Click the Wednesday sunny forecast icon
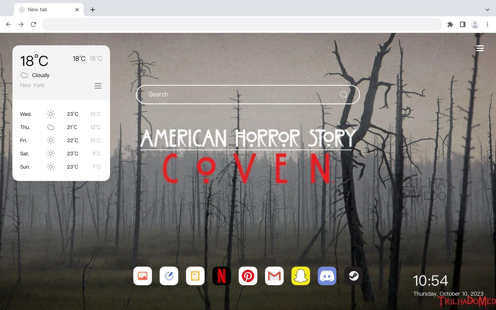 [51, 114]
